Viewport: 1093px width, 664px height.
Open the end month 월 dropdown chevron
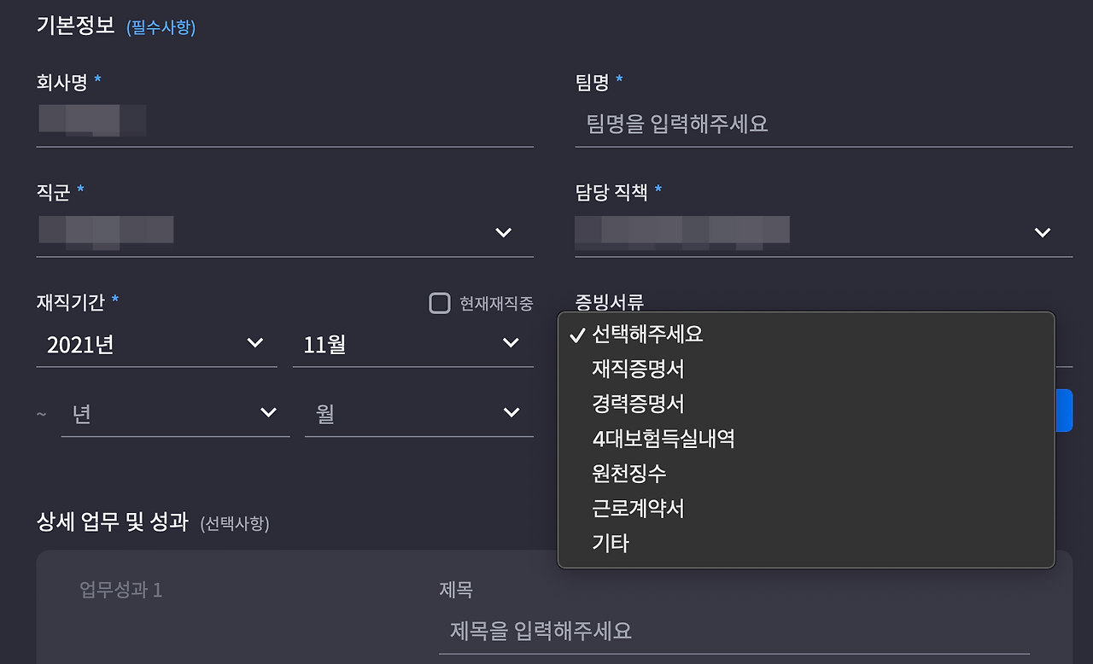point(510,412)
